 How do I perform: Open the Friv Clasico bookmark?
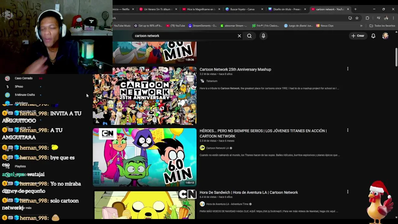coord(266,26)
